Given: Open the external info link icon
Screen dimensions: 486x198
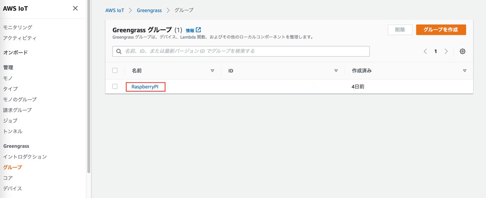Looking at the screenshot, I should click(198, 30).
